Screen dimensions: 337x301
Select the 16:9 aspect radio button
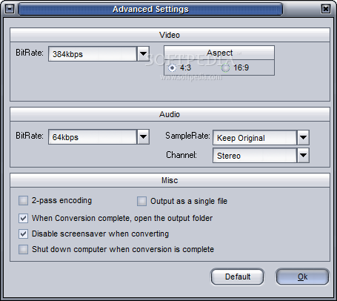pyautogui.click(x=225, y=67)
